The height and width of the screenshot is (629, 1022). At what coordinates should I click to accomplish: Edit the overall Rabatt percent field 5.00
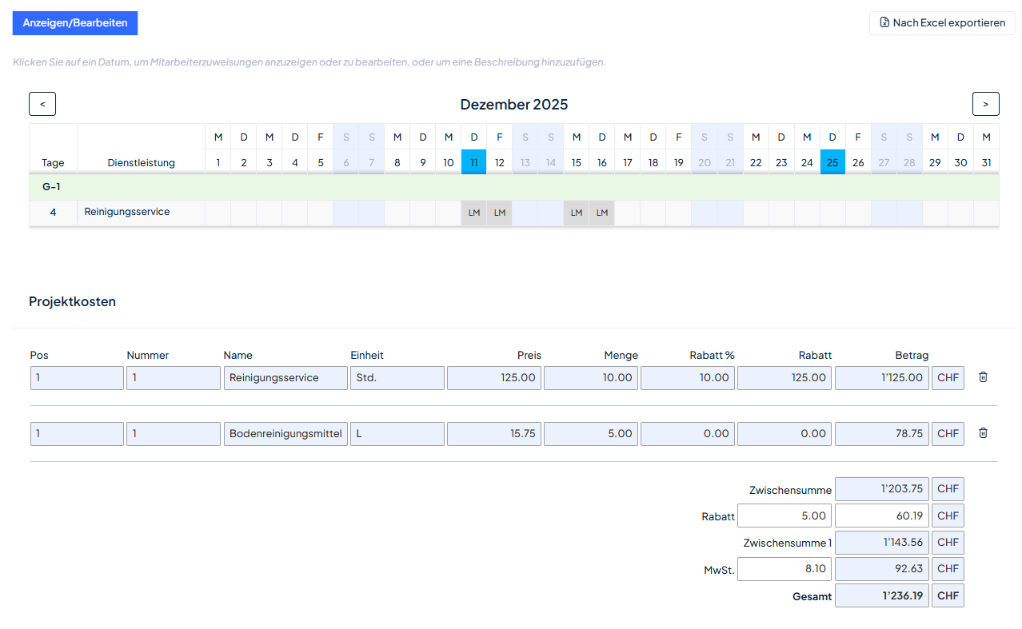coord(784,516)
